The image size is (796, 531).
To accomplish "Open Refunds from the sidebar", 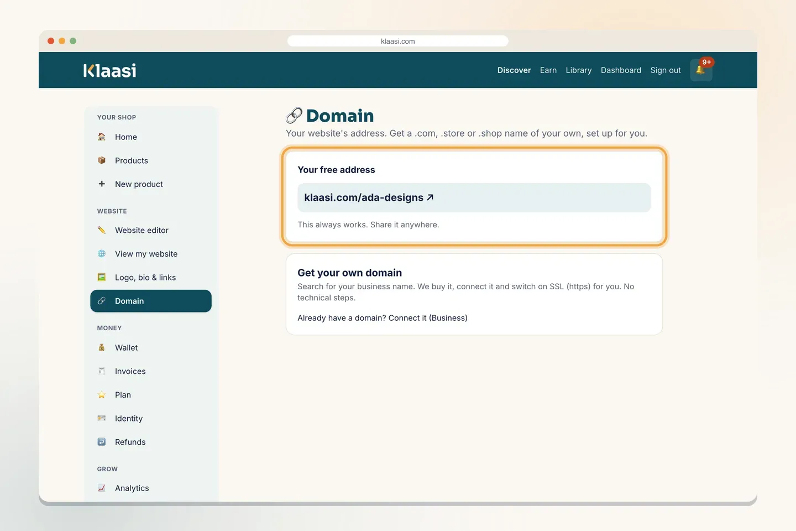I will coord(151,442).
